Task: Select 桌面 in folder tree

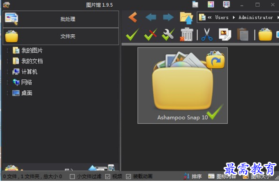Action: 27,93
